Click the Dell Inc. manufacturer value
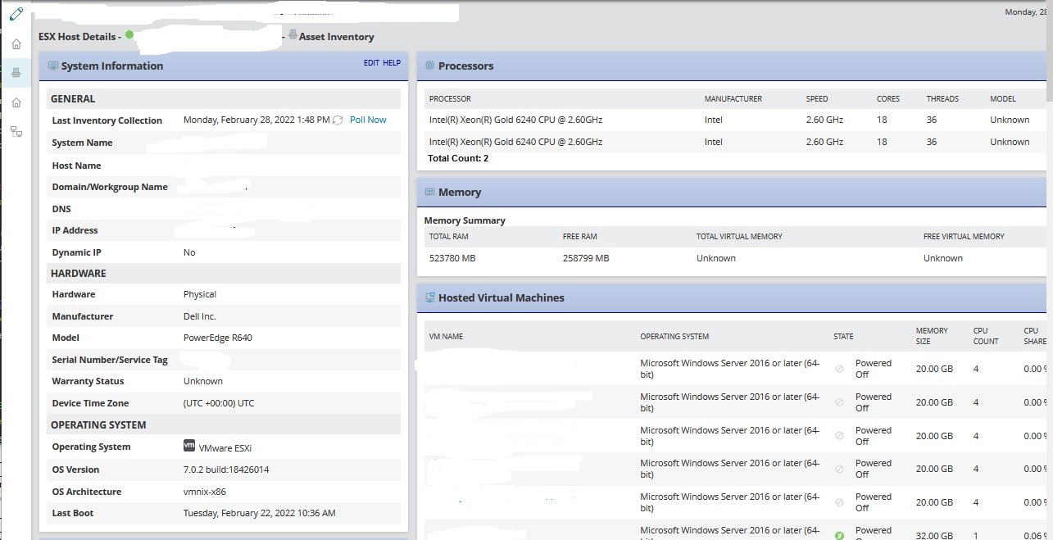Image resolution: width=1053 pixels, height=540 pixels. pyautogui.click(x=200, y=316)
